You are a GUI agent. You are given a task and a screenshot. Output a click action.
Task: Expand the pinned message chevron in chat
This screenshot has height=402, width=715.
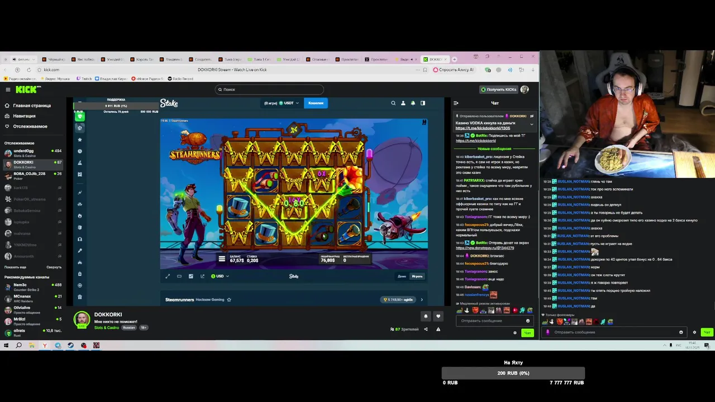[x=532, y=124]
